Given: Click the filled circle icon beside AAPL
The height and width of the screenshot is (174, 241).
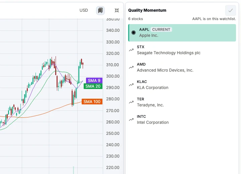Looking at the screenshot, I should point(134,32).
